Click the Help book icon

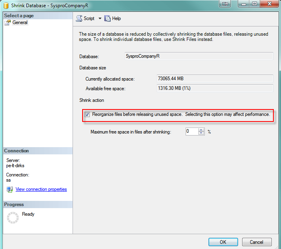click(x=107, y=18)
